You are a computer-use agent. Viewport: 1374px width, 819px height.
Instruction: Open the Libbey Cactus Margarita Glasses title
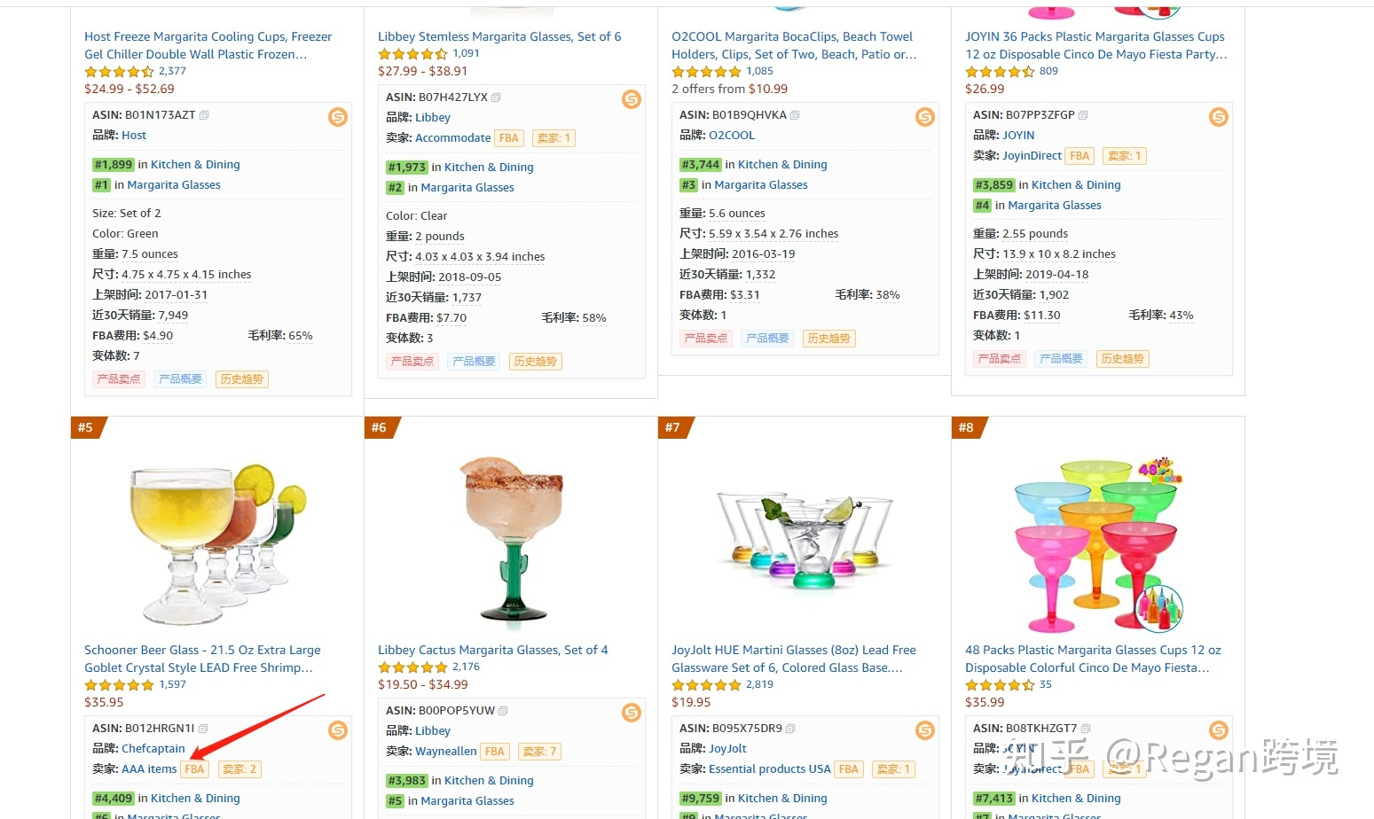click(492, 650)
